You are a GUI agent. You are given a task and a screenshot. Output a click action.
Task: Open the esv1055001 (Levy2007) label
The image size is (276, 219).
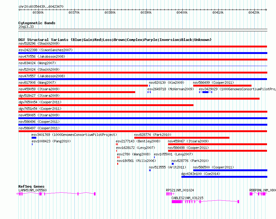point(173,154)
